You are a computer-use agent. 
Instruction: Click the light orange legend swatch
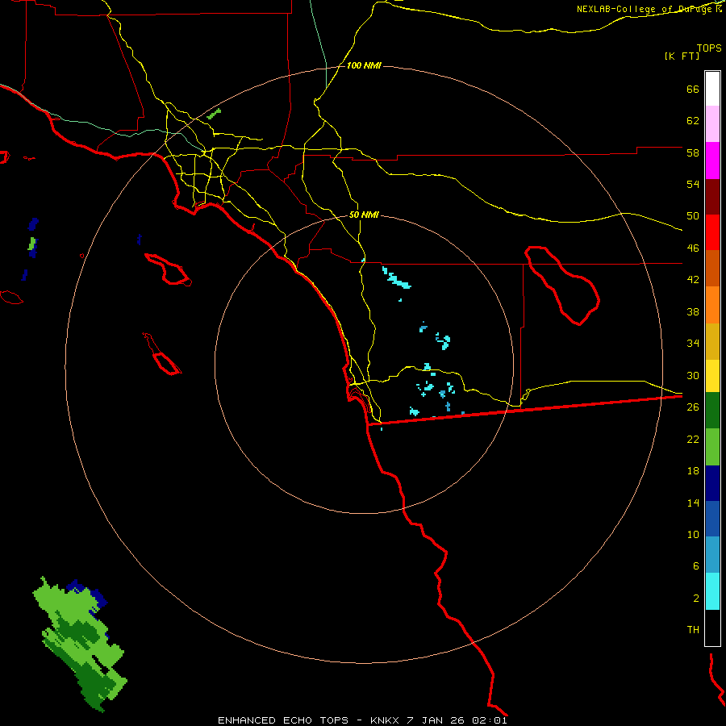[x=712, y=305]
